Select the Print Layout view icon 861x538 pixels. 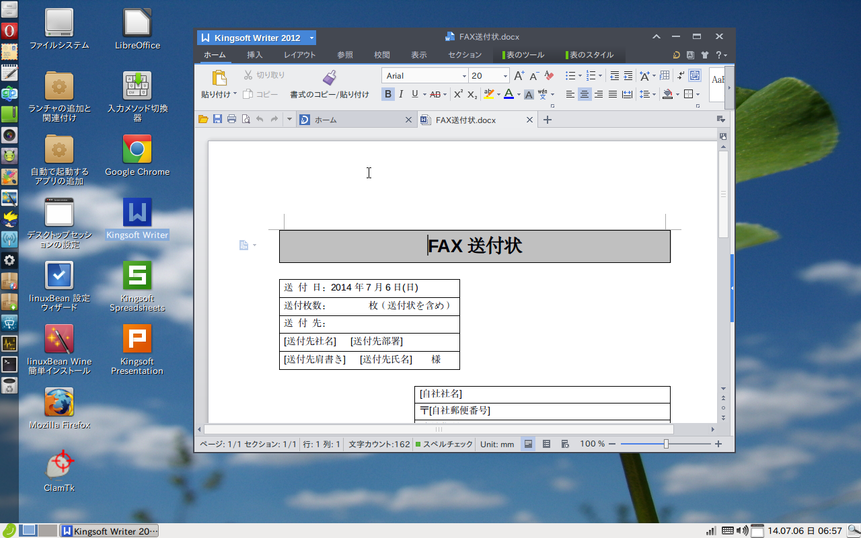point(528,444)
